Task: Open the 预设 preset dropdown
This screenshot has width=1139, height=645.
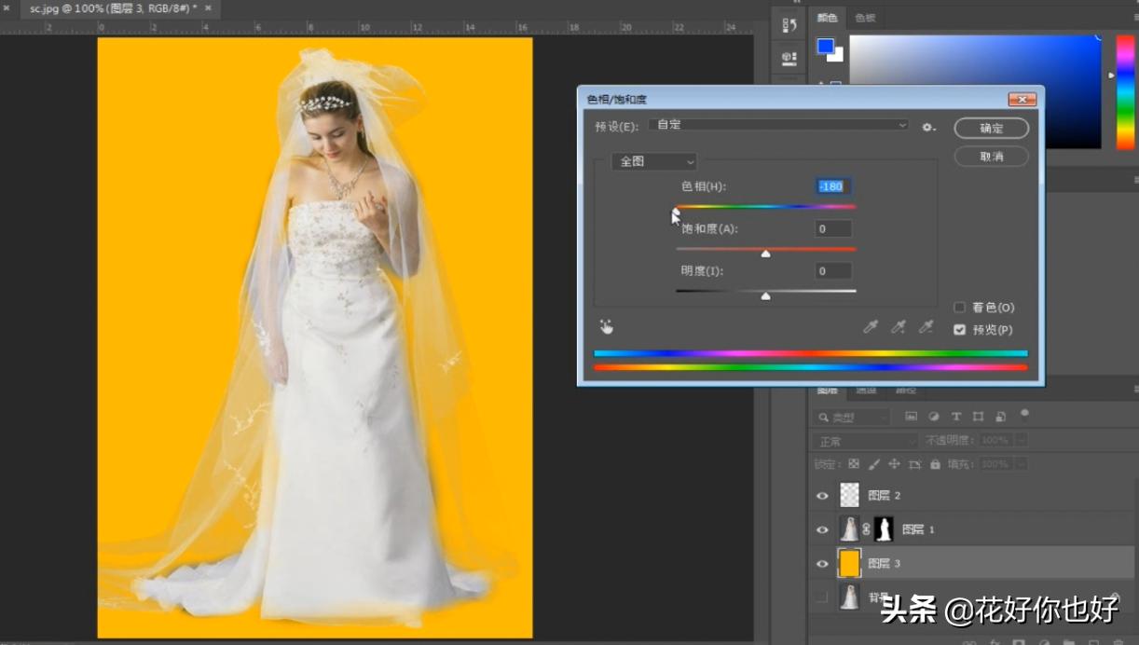Action: click(x=778, y=125)
